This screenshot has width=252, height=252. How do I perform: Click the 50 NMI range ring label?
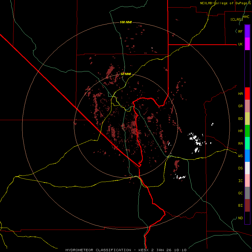[126, 74]
